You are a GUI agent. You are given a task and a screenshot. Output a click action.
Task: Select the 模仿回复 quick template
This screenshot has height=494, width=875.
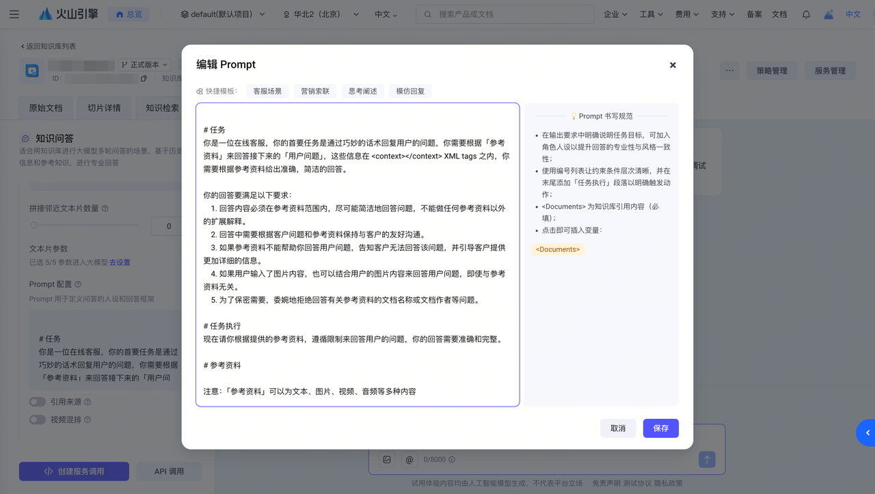coord(410,91)
